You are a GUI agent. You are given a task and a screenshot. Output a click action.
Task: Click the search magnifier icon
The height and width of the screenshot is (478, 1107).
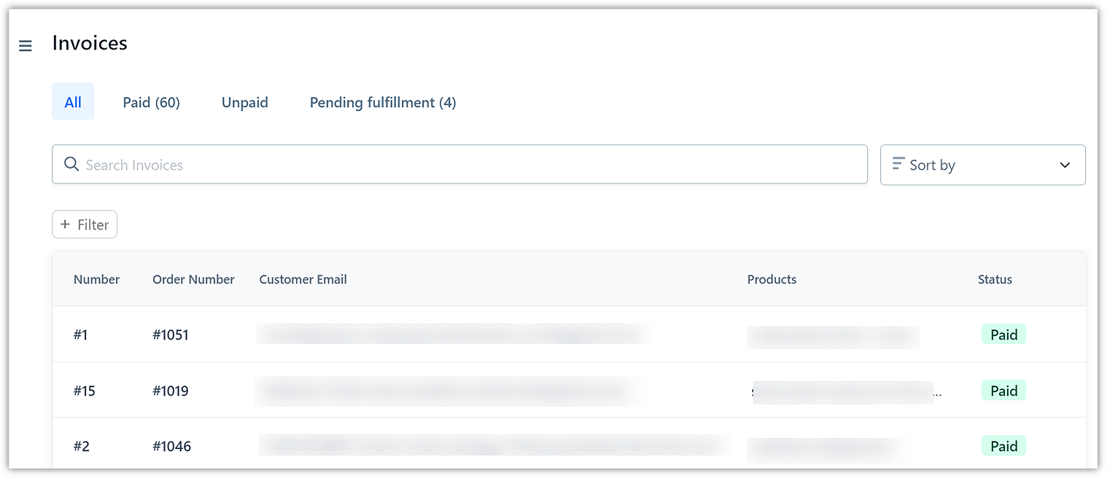(71, 164)
